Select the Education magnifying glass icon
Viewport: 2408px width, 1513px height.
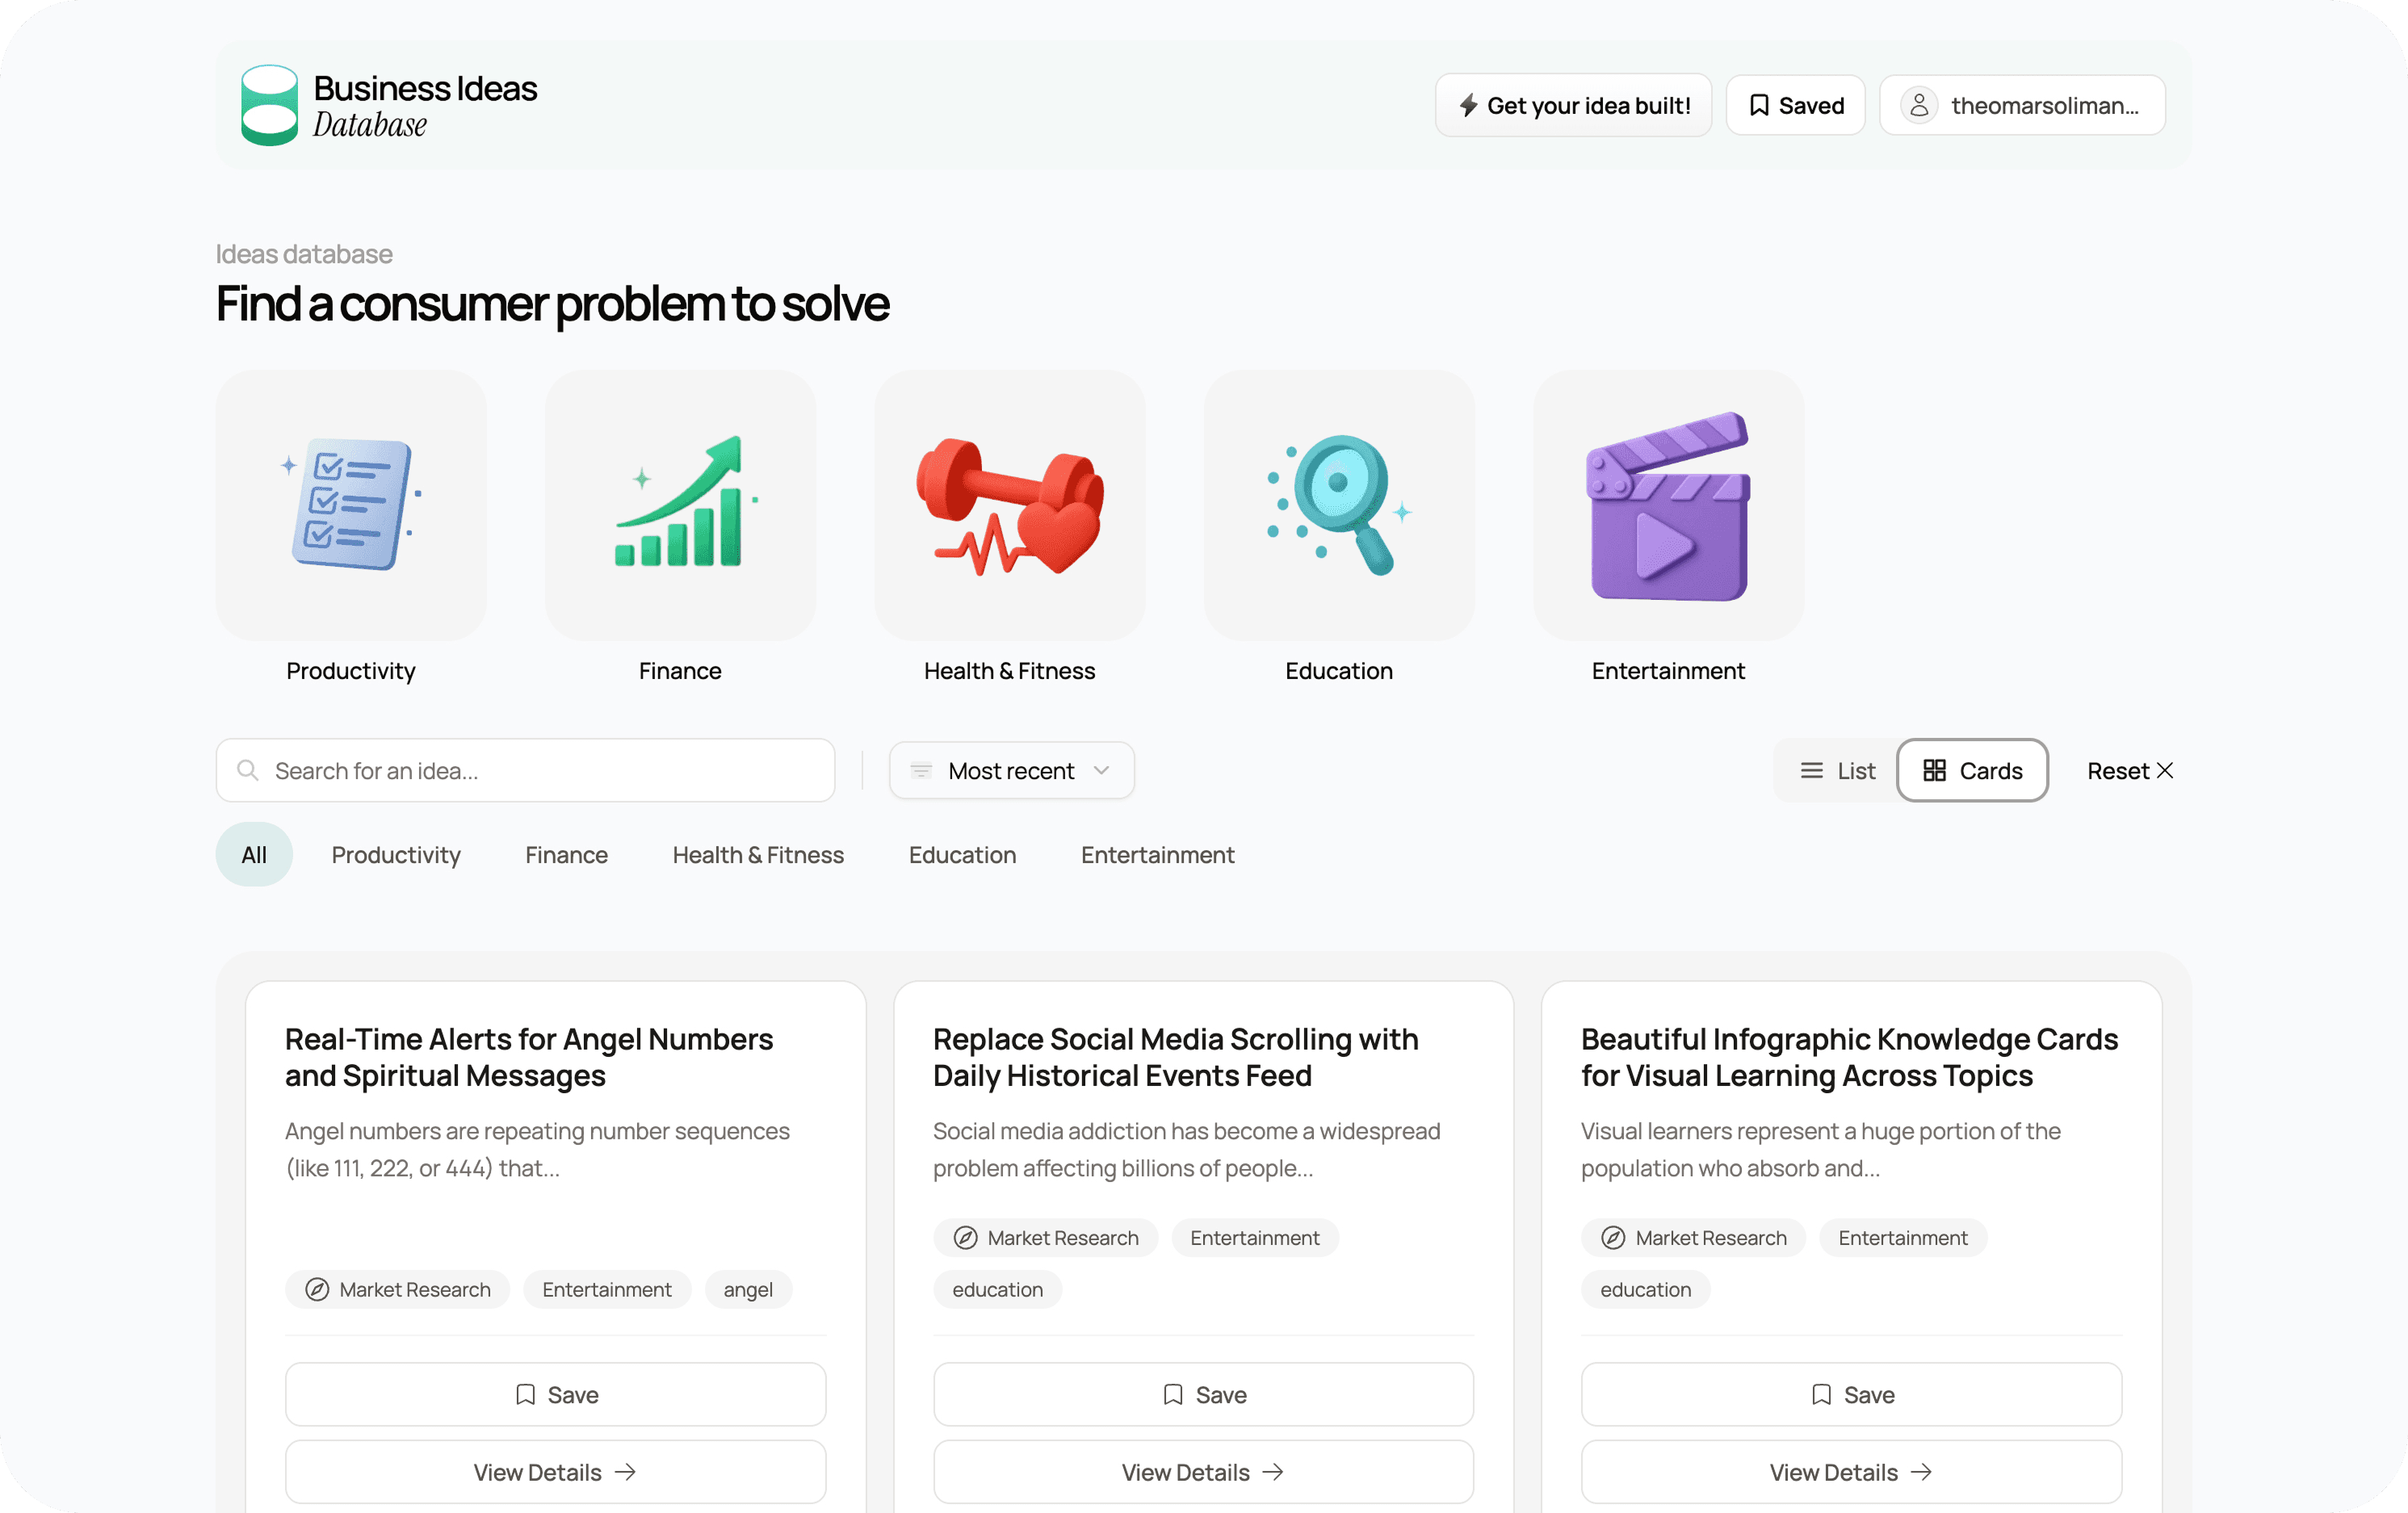click(x=1338, y=506)
